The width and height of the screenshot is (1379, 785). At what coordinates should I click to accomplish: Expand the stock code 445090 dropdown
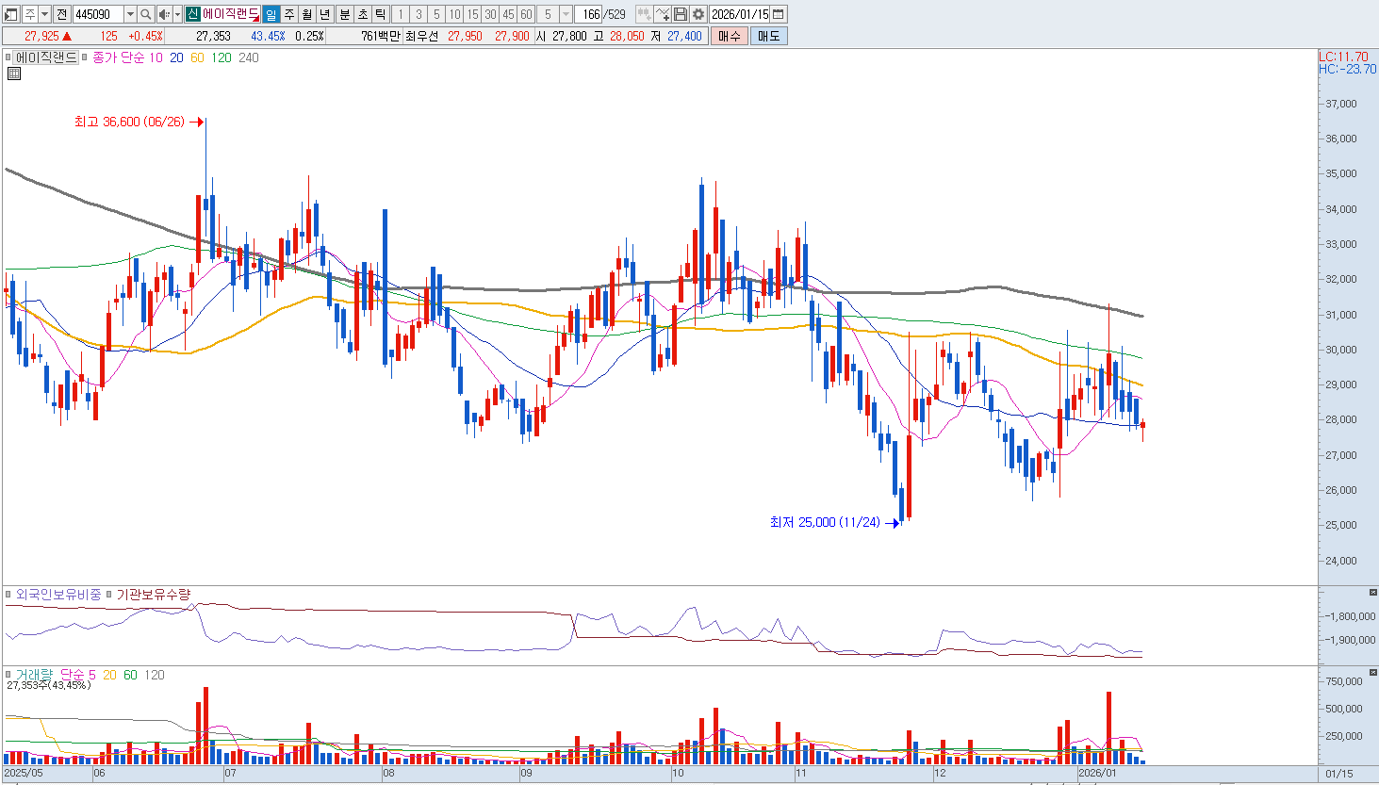pos(130,14)
